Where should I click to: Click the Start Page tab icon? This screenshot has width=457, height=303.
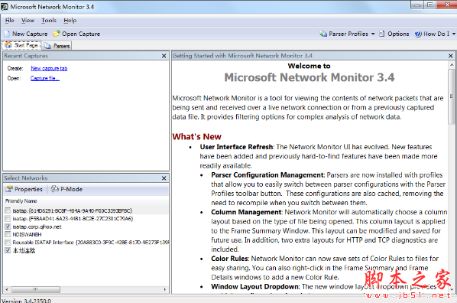tap(8, 45)
